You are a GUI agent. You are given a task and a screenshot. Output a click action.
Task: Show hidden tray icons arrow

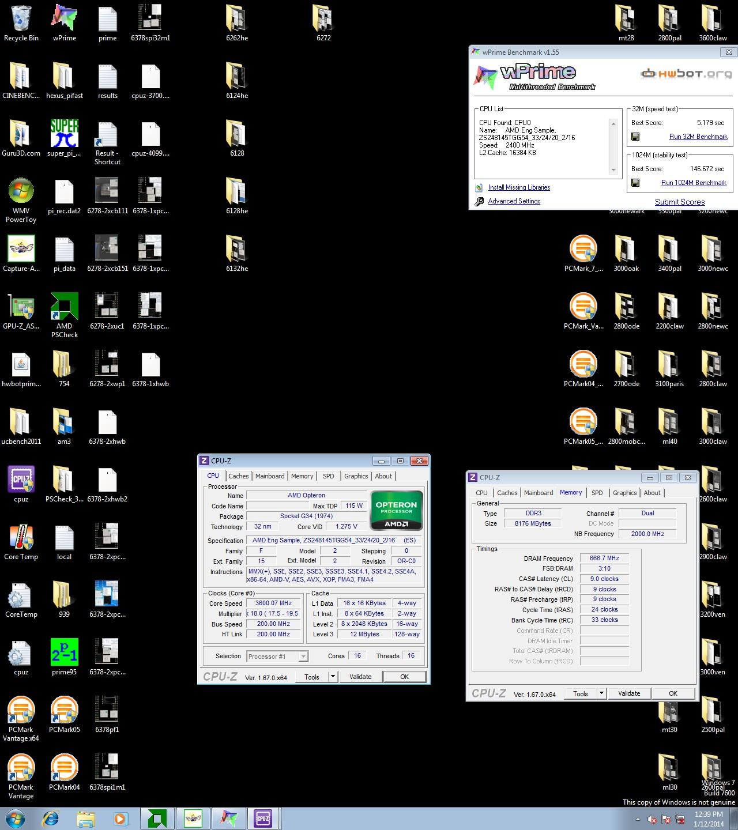(x=638, y=819)
